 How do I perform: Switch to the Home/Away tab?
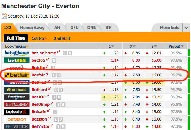point(32,28)
